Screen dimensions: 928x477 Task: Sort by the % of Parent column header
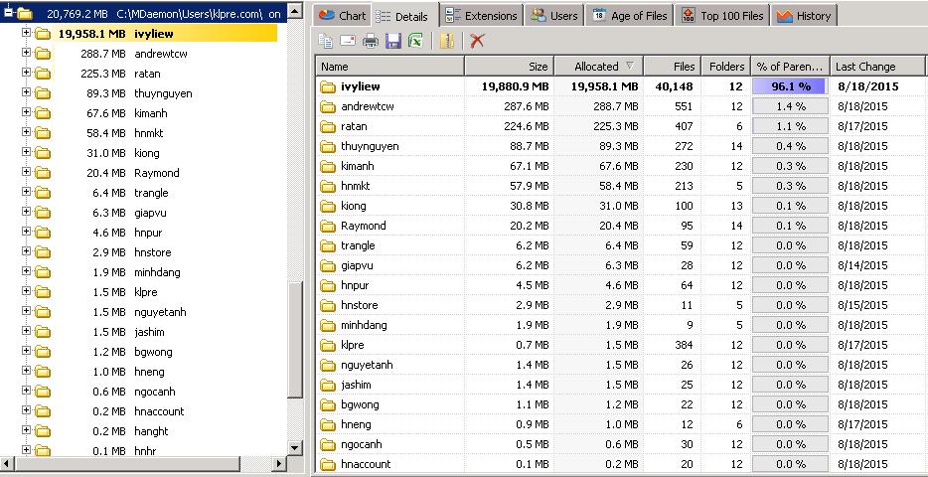tap(790, 67)
